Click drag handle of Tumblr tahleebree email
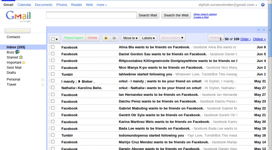 click(49, 74)
